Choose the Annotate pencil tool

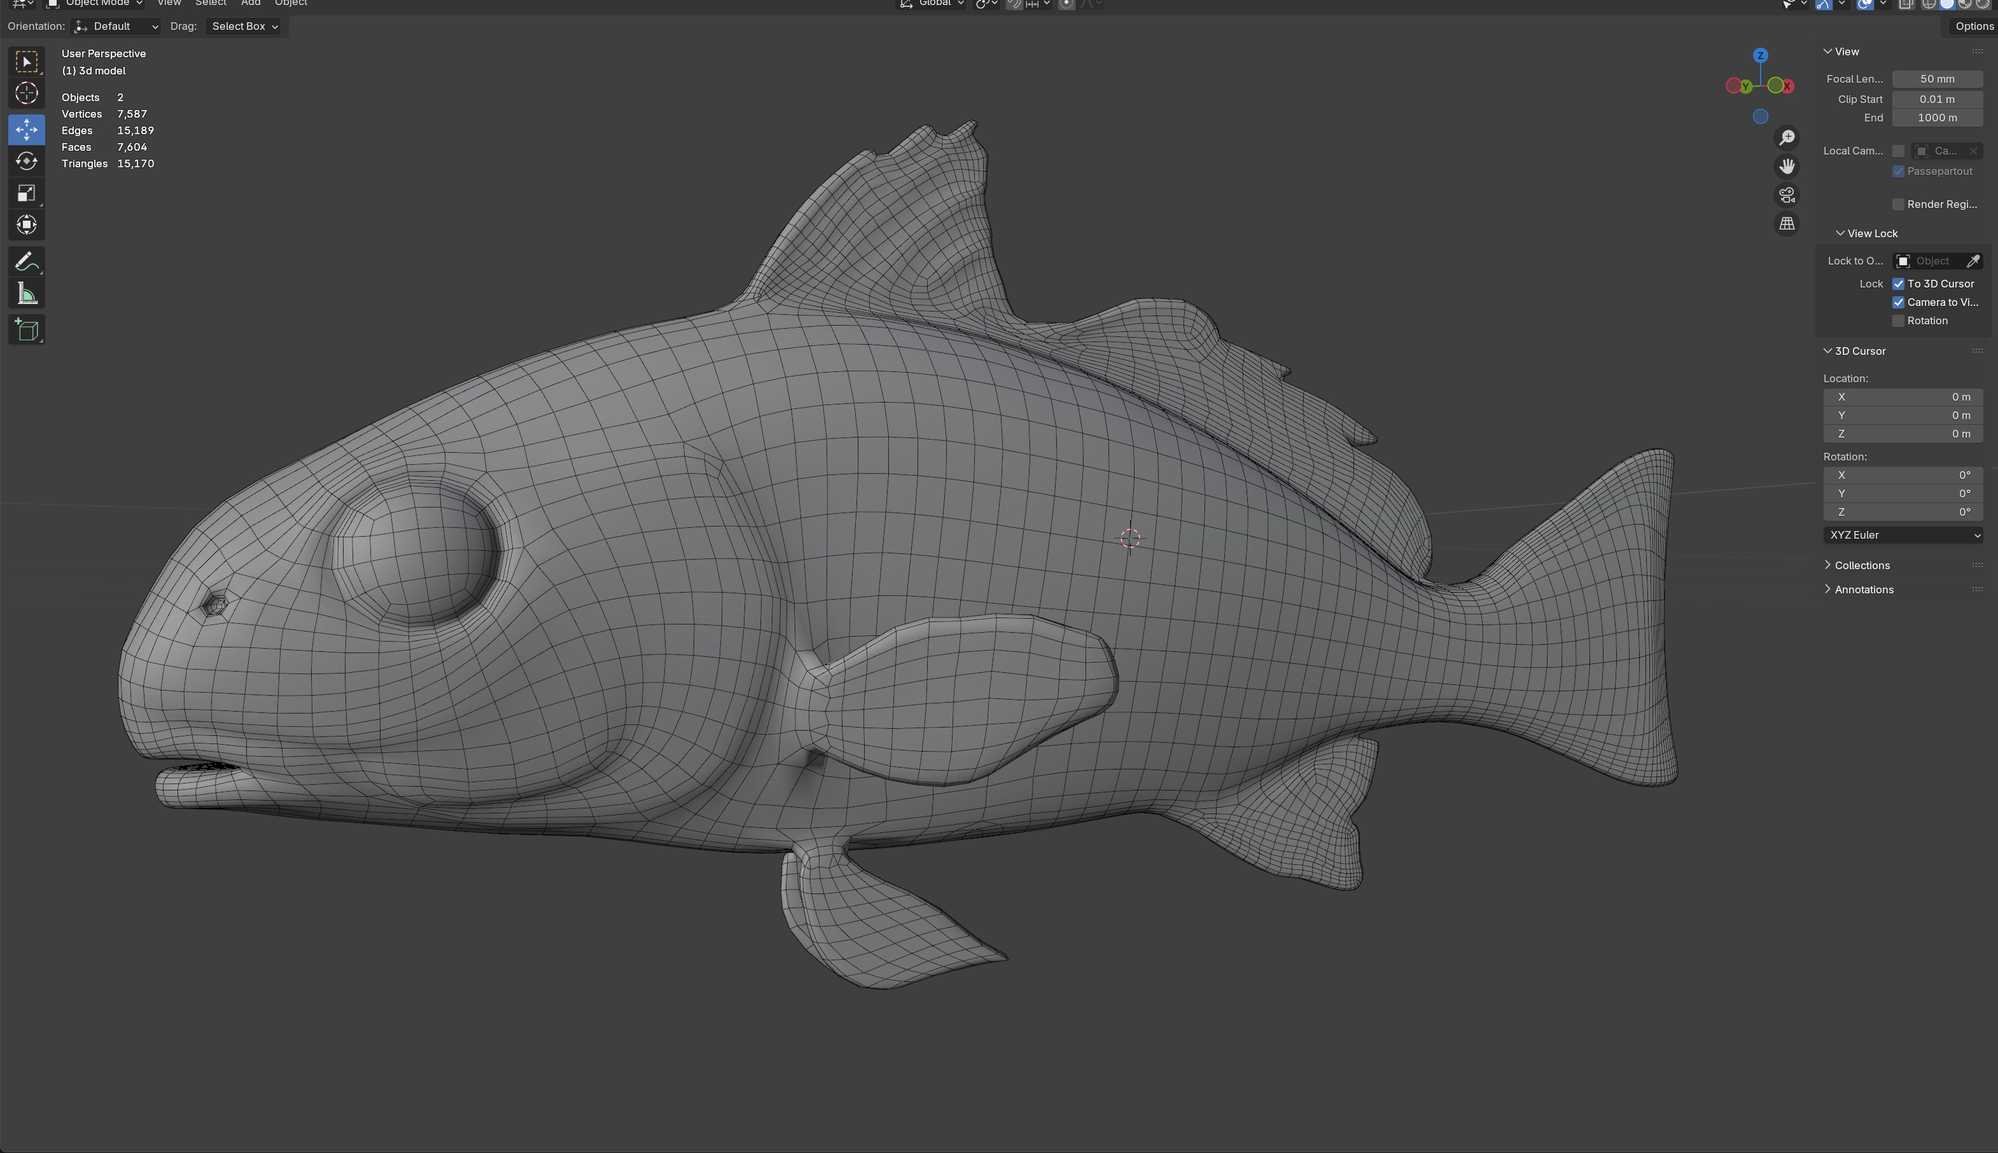coord(26,261)
